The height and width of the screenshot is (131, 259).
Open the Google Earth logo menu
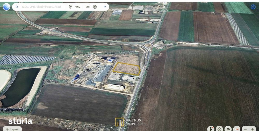[x=6, y=7]
